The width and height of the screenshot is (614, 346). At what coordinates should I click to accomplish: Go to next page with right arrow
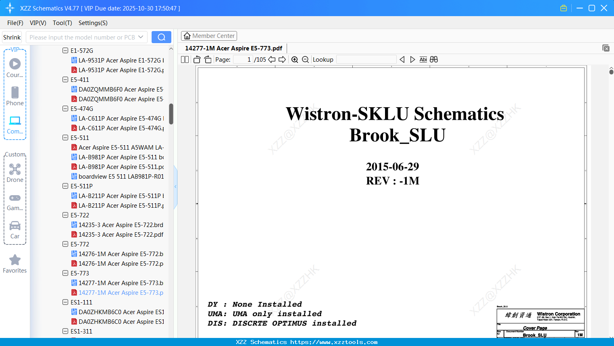[282, 60]
